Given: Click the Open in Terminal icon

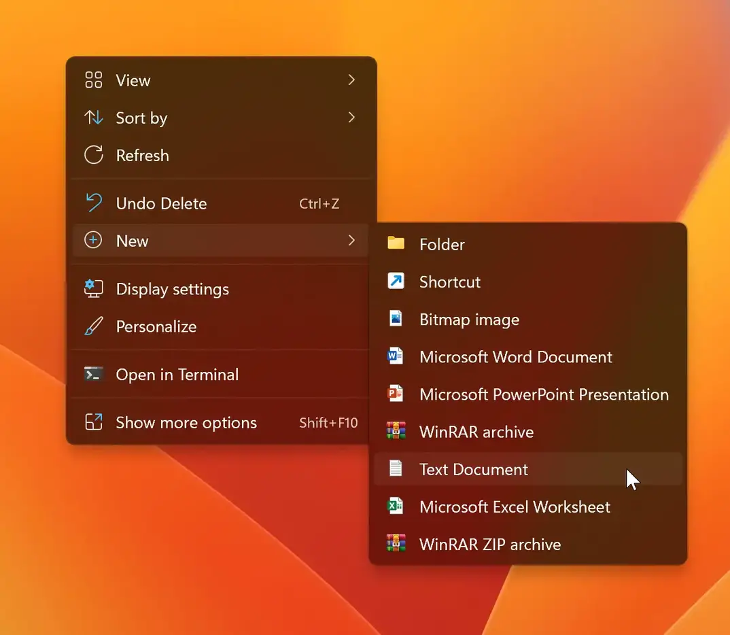Looking at the screenshot, I should point(94,374).
